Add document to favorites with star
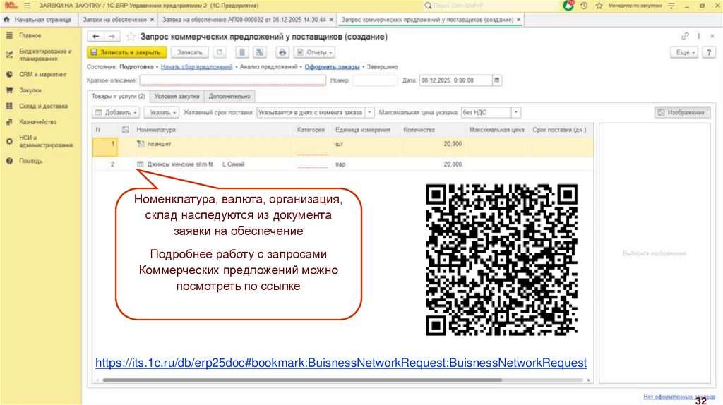Image resolution: width=723 pixels, height=405 pixels. coord(131,37)
